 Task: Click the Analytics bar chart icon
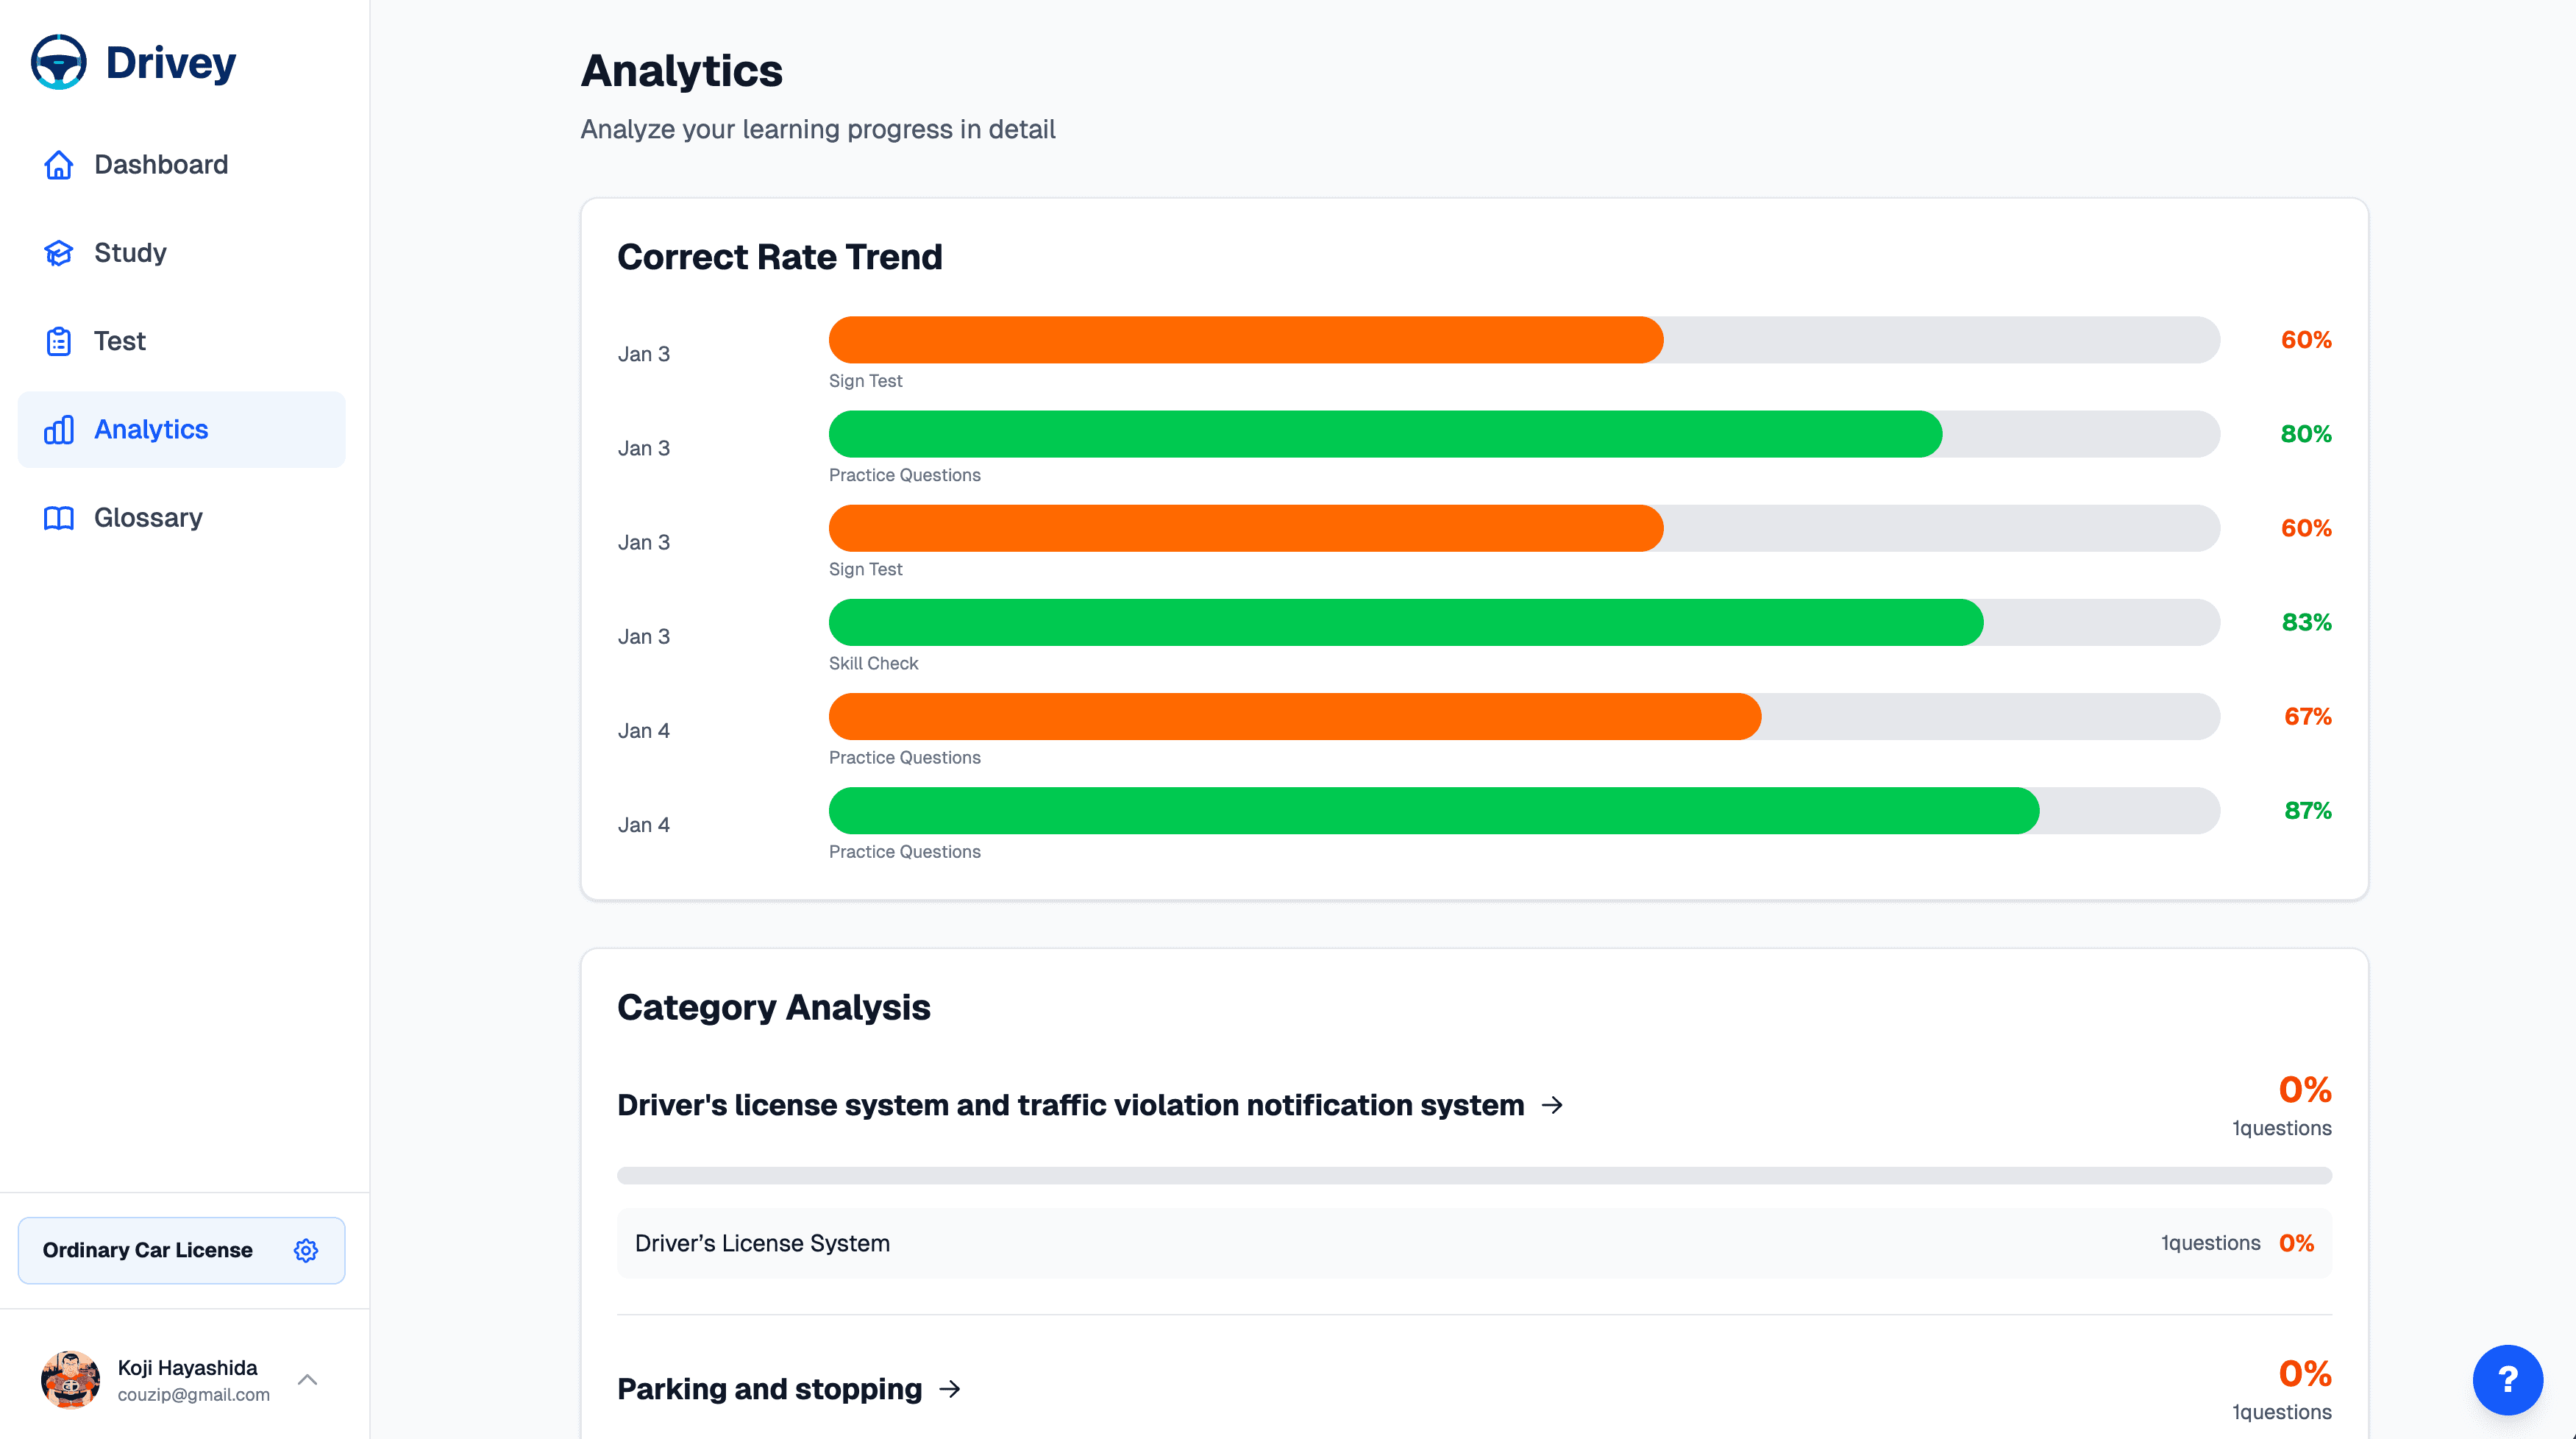(59, 430)
